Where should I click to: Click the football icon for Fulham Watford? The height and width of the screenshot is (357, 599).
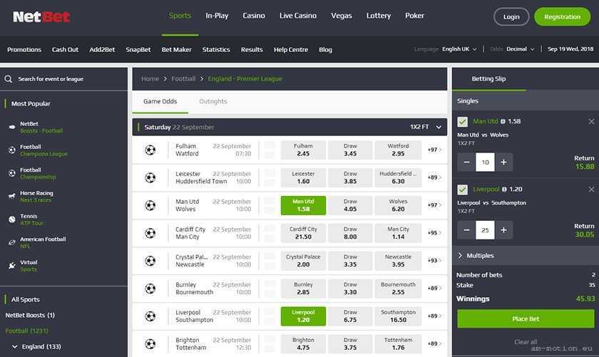150,150
